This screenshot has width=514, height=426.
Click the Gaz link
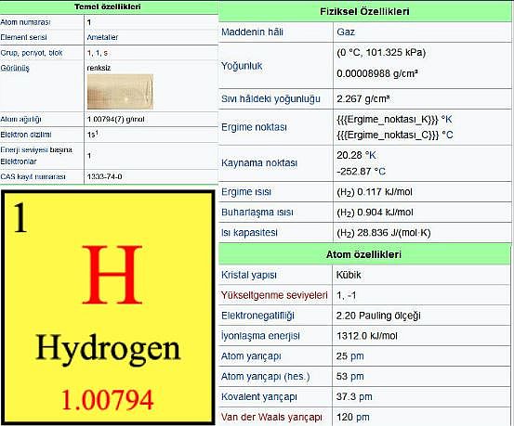click(346, 32)
